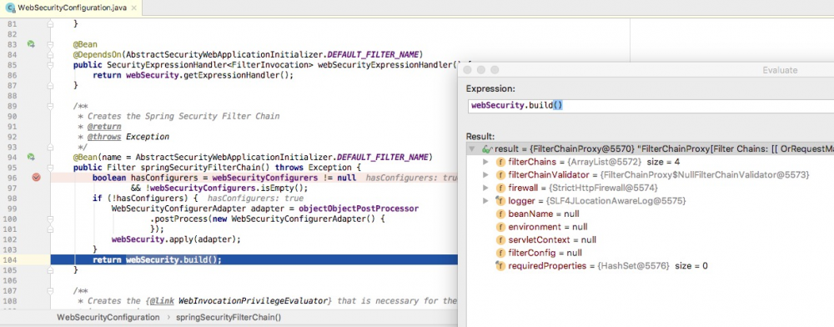Click the field icon beside beanName
Screen dimensions: 834x327
pyautogui.click(x=500, y=214)
